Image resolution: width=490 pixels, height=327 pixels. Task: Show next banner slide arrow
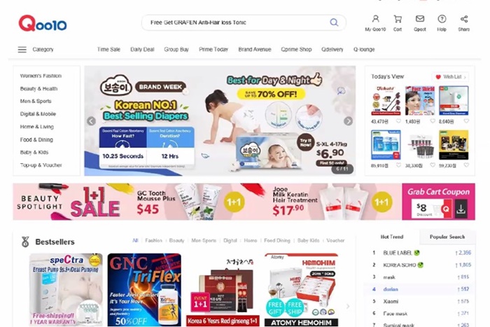click(x=348, y=121)
